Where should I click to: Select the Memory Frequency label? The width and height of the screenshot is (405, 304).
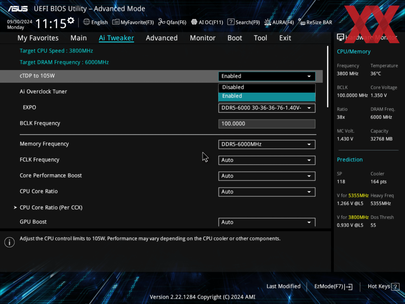[44, 144]
